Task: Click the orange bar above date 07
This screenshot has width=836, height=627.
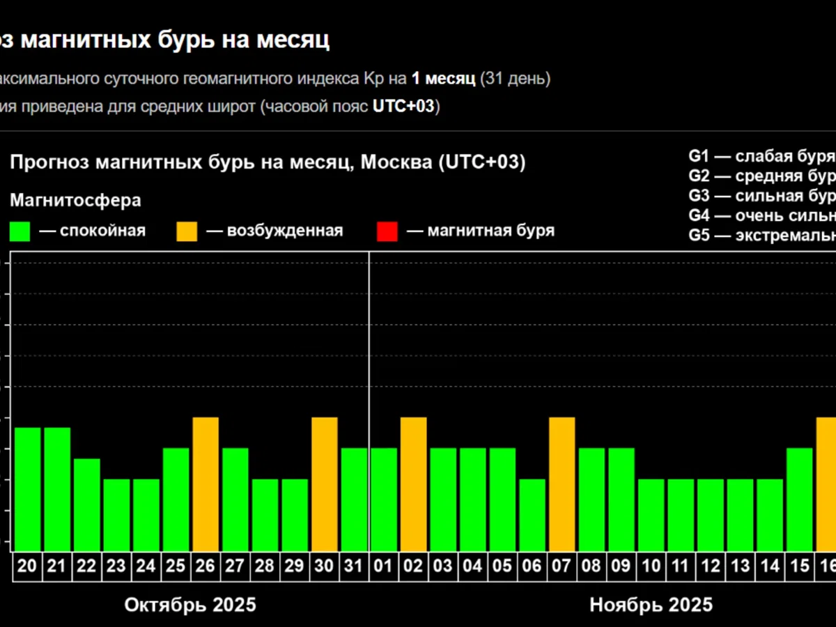Action: click(562, 483)
